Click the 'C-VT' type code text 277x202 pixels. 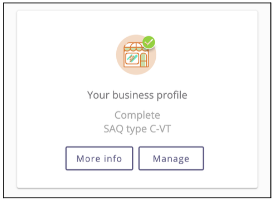[x=160, y=129]
